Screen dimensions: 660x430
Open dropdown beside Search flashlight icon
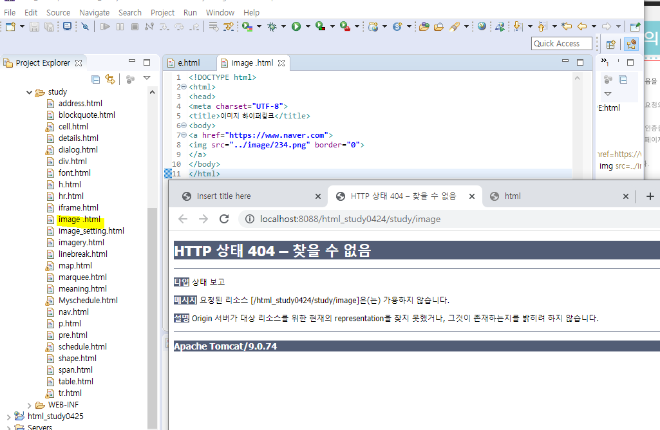pos(466,26)
